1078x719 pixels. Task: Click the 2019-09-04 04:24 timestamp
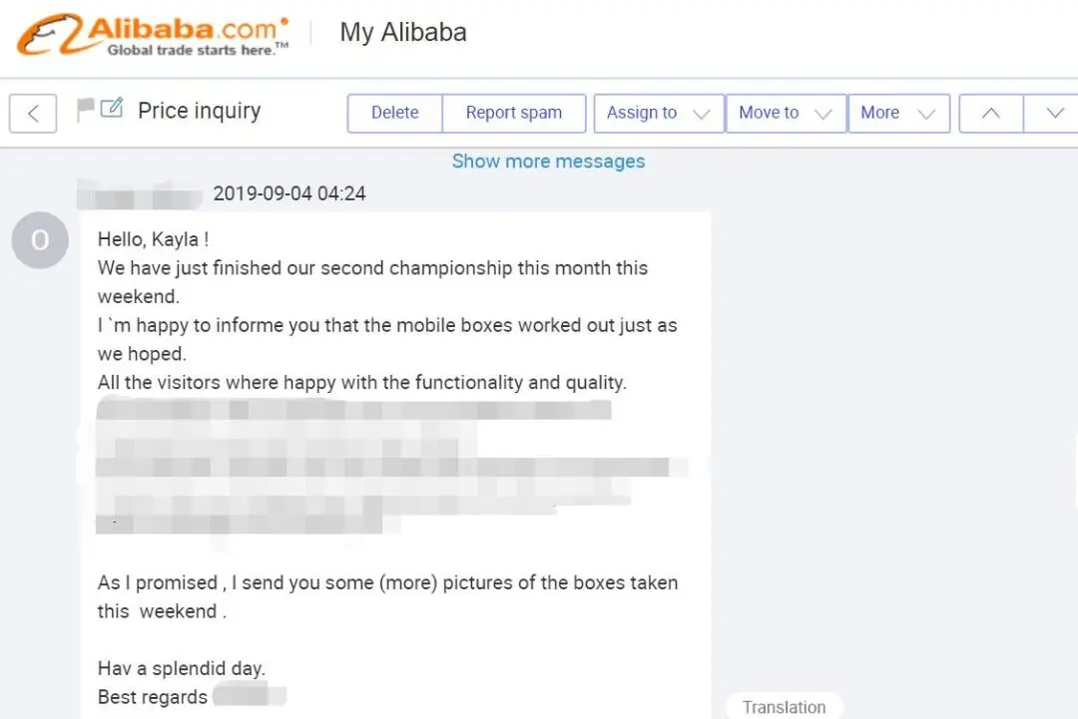289,193
